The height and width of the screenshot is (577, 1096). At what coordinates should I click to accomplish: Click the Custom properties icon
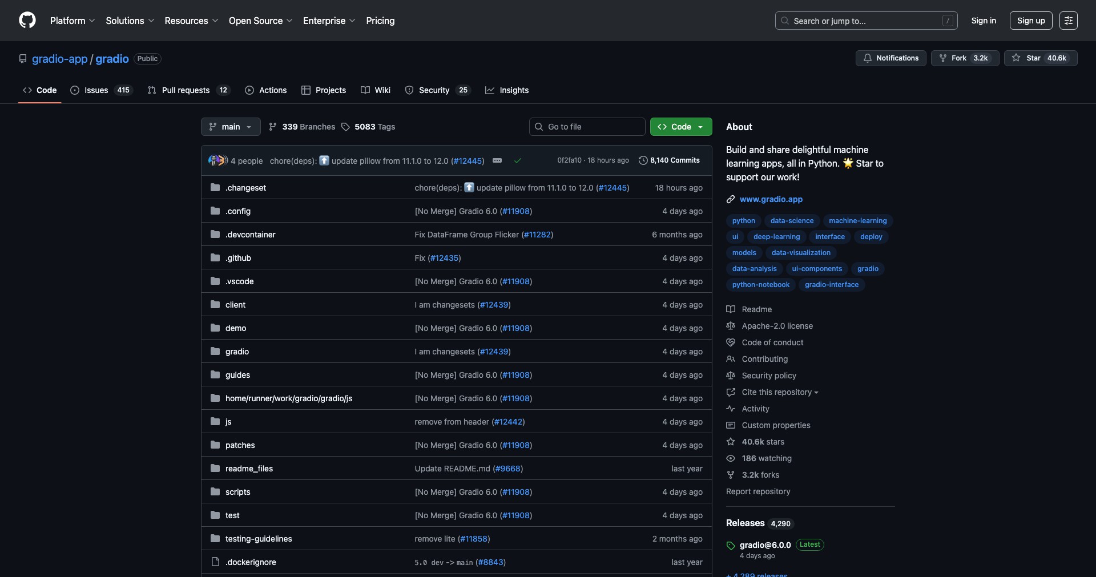(x=731, y=425)
